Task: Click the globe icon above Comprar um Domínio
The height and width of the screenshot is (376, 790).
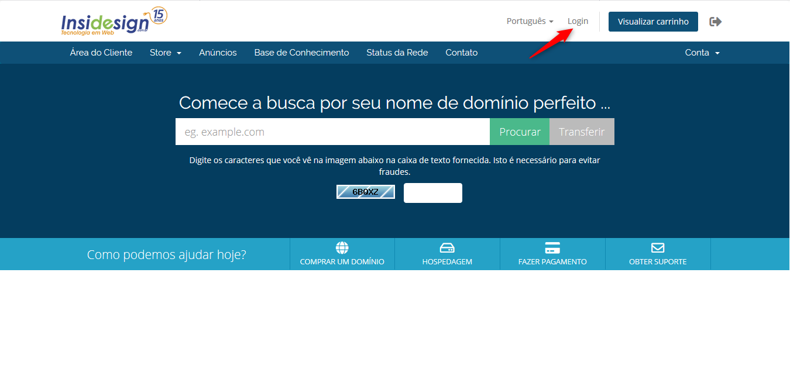Action: pyautogui.click(x=342, y=247)
